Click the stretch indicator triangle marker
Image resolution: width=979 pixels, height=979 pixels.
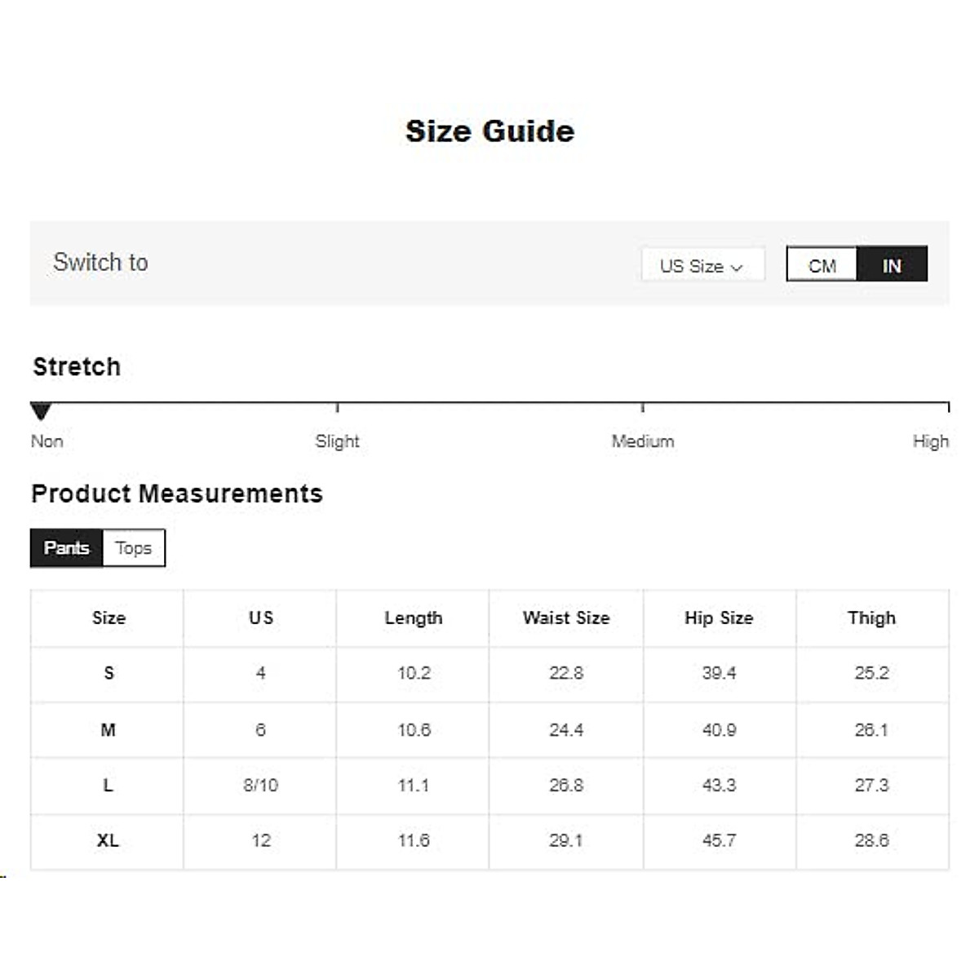tap(41, 411)
